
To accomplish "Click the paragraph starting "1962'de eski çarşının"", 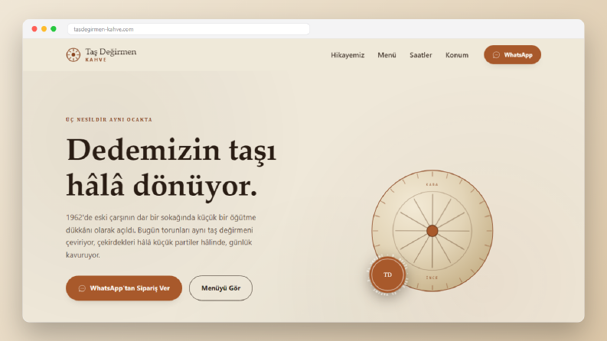I will point(161,235).
